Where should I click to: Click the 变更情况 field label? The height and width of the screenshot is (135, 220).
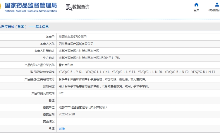point(49,121)
